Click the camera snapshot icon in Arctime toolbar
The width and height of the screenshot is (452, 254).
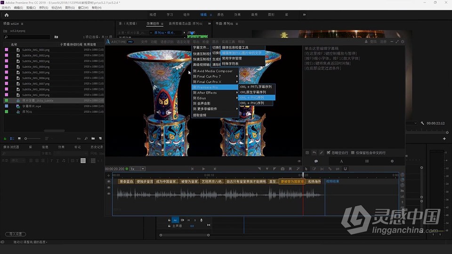(x=282, y=169)
